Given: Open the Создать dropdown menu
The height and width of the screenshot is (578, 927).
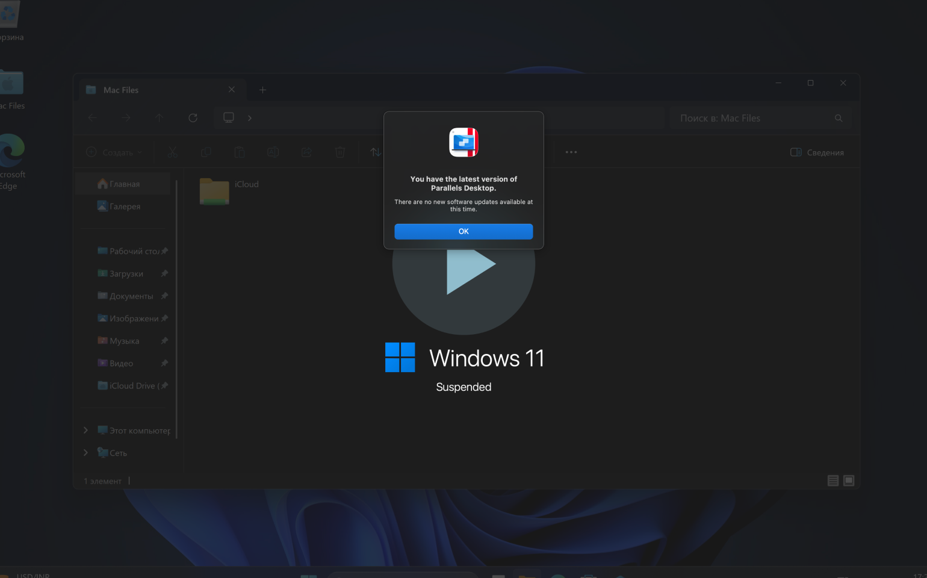Looking at the screenshot, I should click(114, 152).
